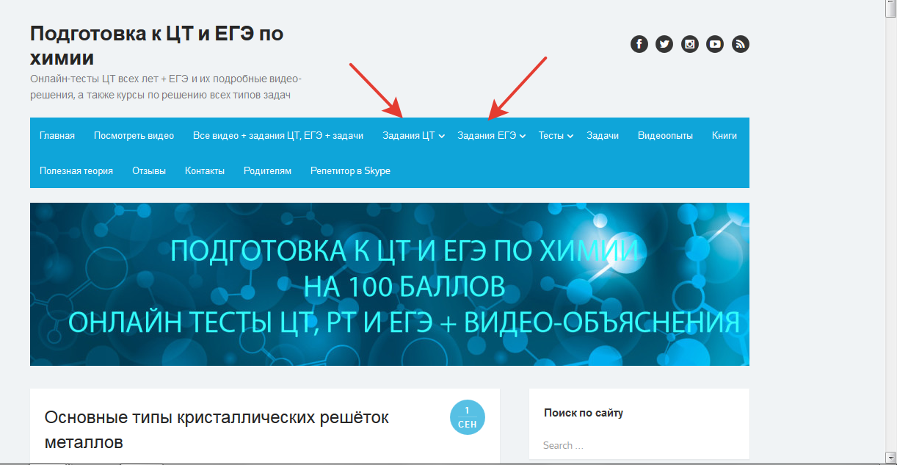Open the Посмотреть видео menu item
Screen dimensions: 897x465
[134, 135]
